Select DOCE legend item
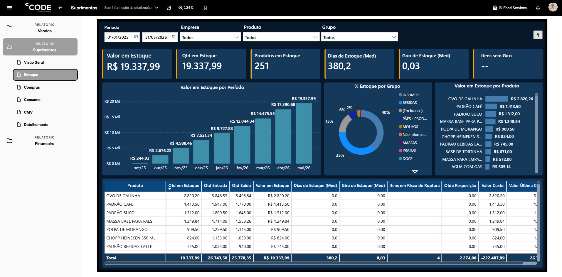This screenshot has height=277, width=562. 405,158
